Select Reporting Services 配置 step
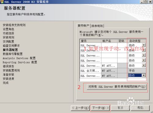Viewport: 153px width, 113px height. click(20, 62)
